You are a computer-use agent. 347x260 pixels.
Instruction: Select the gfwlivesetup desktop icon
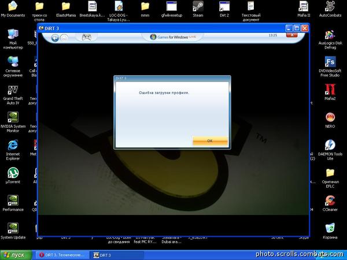coord(172,9)
